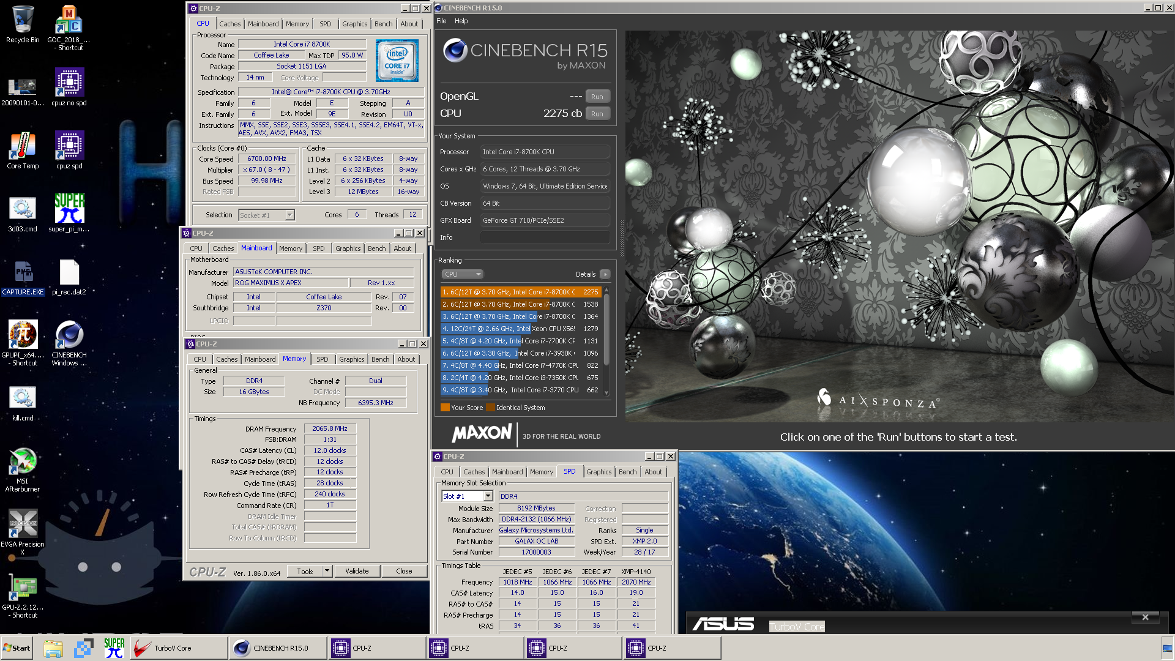
Task: Open the 'cpuz spd' desktop icon
Action: [69, 150]
